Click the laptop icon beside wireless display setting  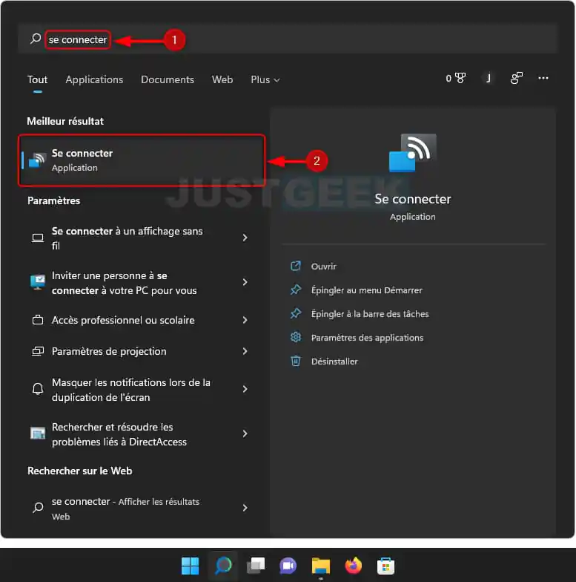[37, 238]
